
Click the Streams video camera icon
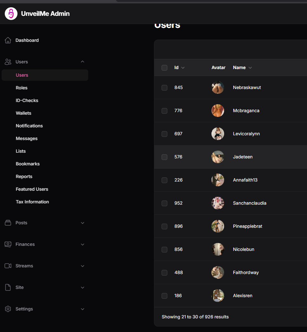click(x=8, y=266)
